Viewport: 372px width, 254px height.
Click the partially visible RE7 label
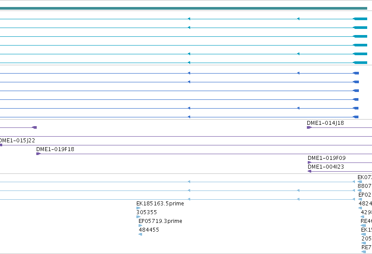click(367, 247)
